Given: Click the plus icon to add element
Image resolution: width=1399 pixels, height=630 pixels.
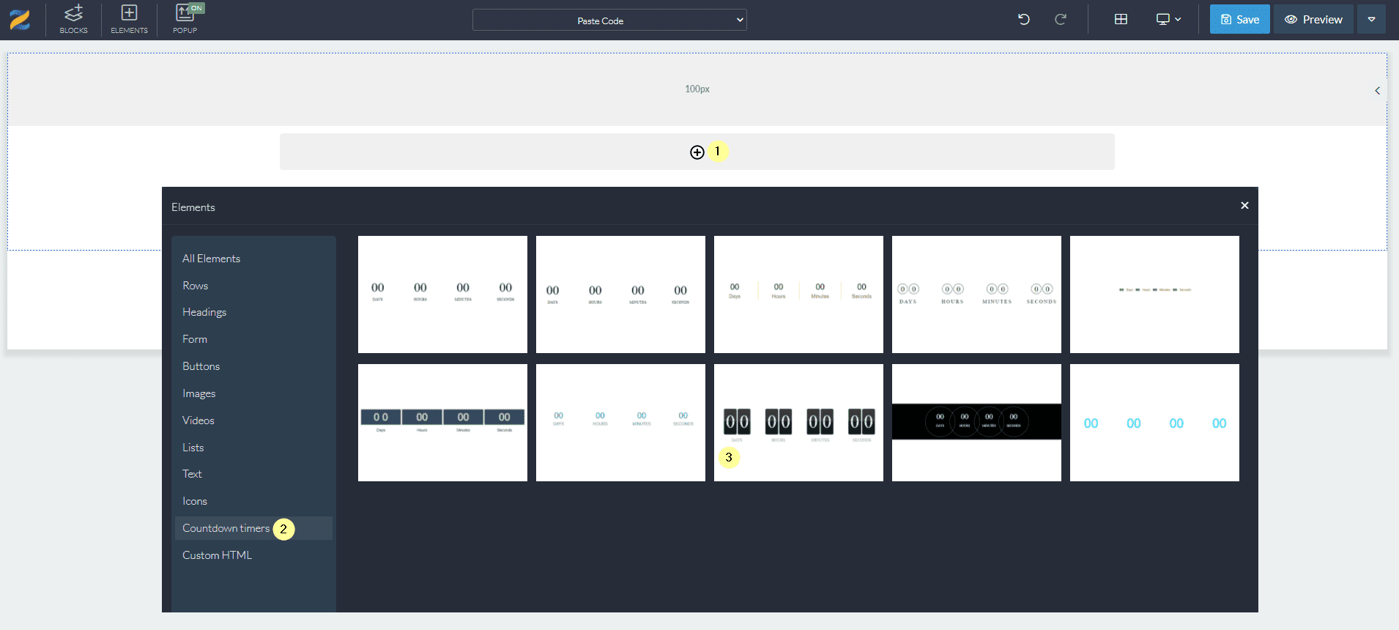Looking at the screenshot, I should point(697,152).
